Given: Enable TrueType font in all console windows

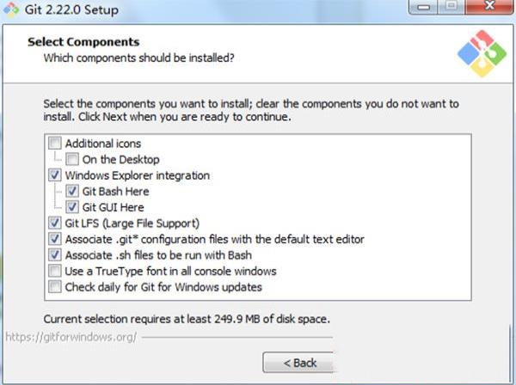Looking at the screenshot, I should (56, 271).
